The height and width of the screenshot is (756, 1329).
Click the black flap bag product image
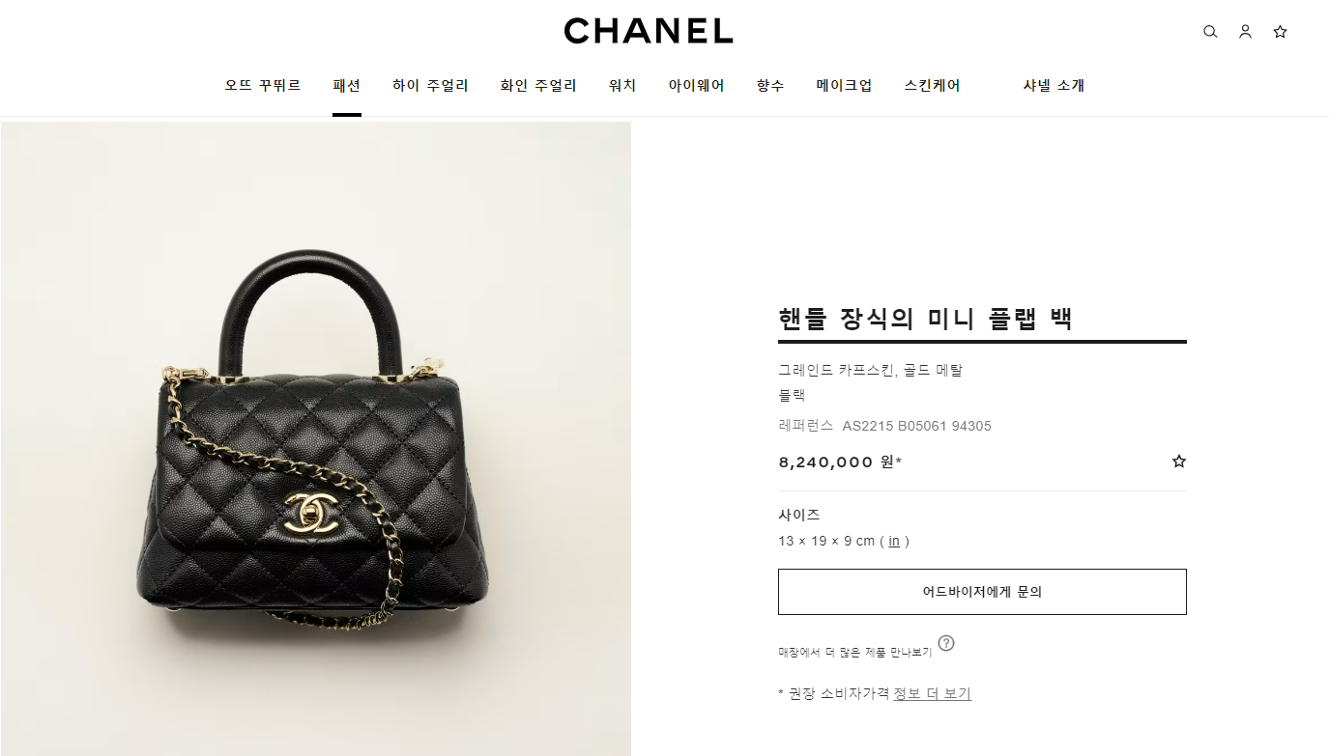point(315,438)
